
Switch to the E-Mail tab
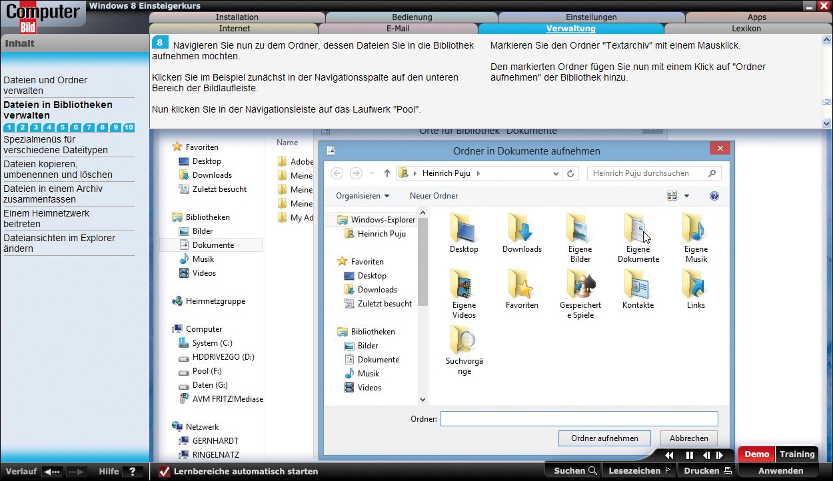[x=398, y=29]
